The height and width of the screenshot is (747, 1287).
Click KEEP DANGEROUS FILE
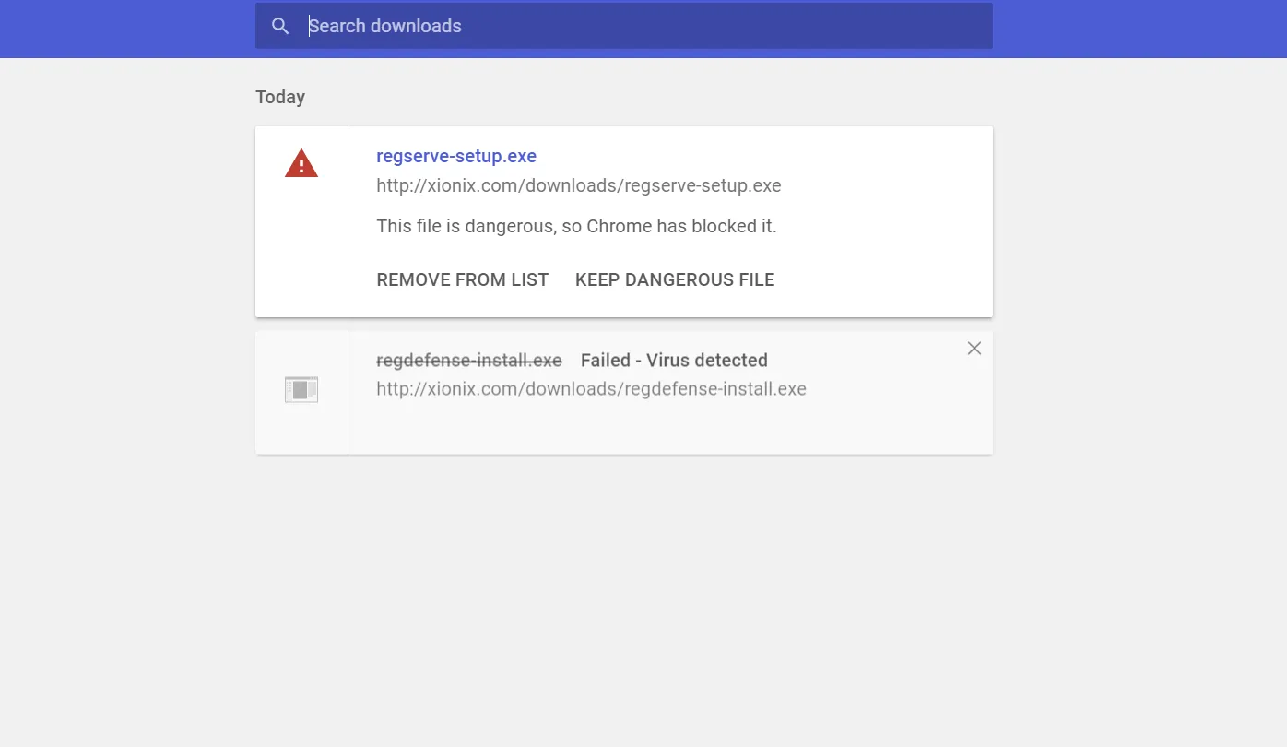[x=675, y=279]
